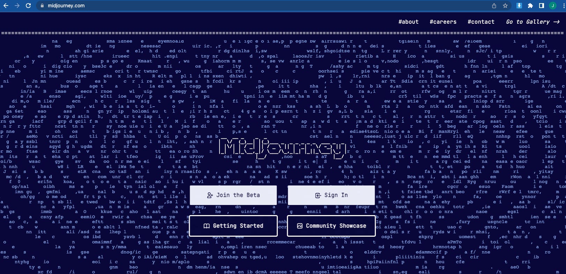
Task: Open the Community Showcase
Action: 331,226
